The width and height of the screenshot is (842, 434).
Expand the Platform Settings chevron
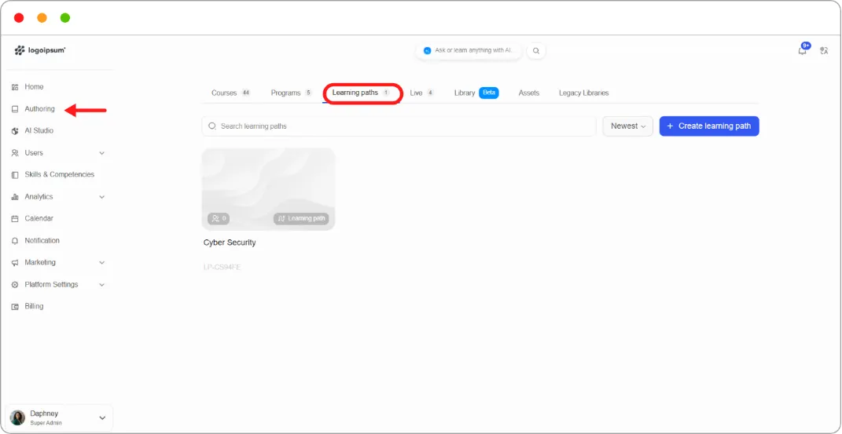tap(102, 285)
